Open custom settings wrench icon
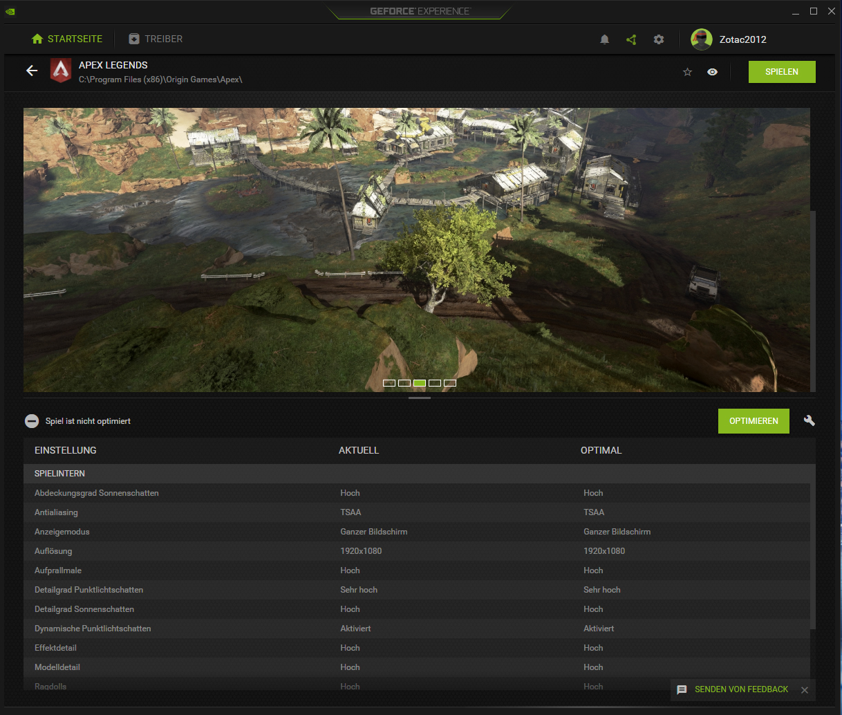This screenshot has height=715, width=842. (810, 420)
